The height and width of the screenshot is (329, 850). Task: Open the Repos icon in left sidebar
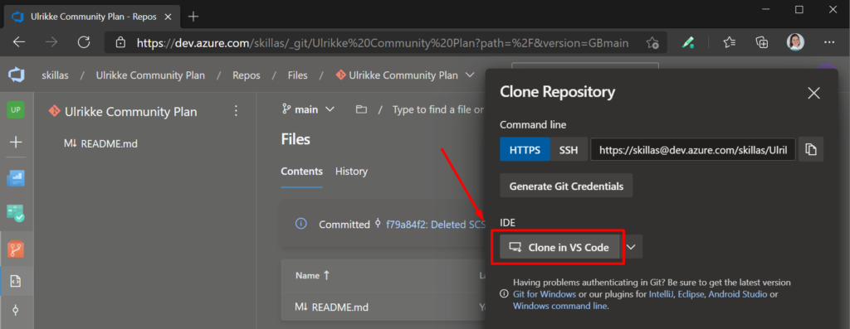[16, 249]
